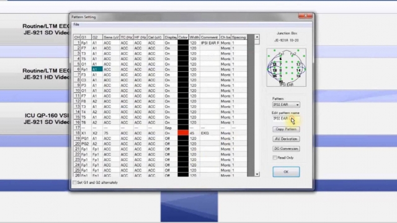Click the DC Conversion button
Viewport: 397px width, 223px height.
pyautogui.click(x=286, y=149)
